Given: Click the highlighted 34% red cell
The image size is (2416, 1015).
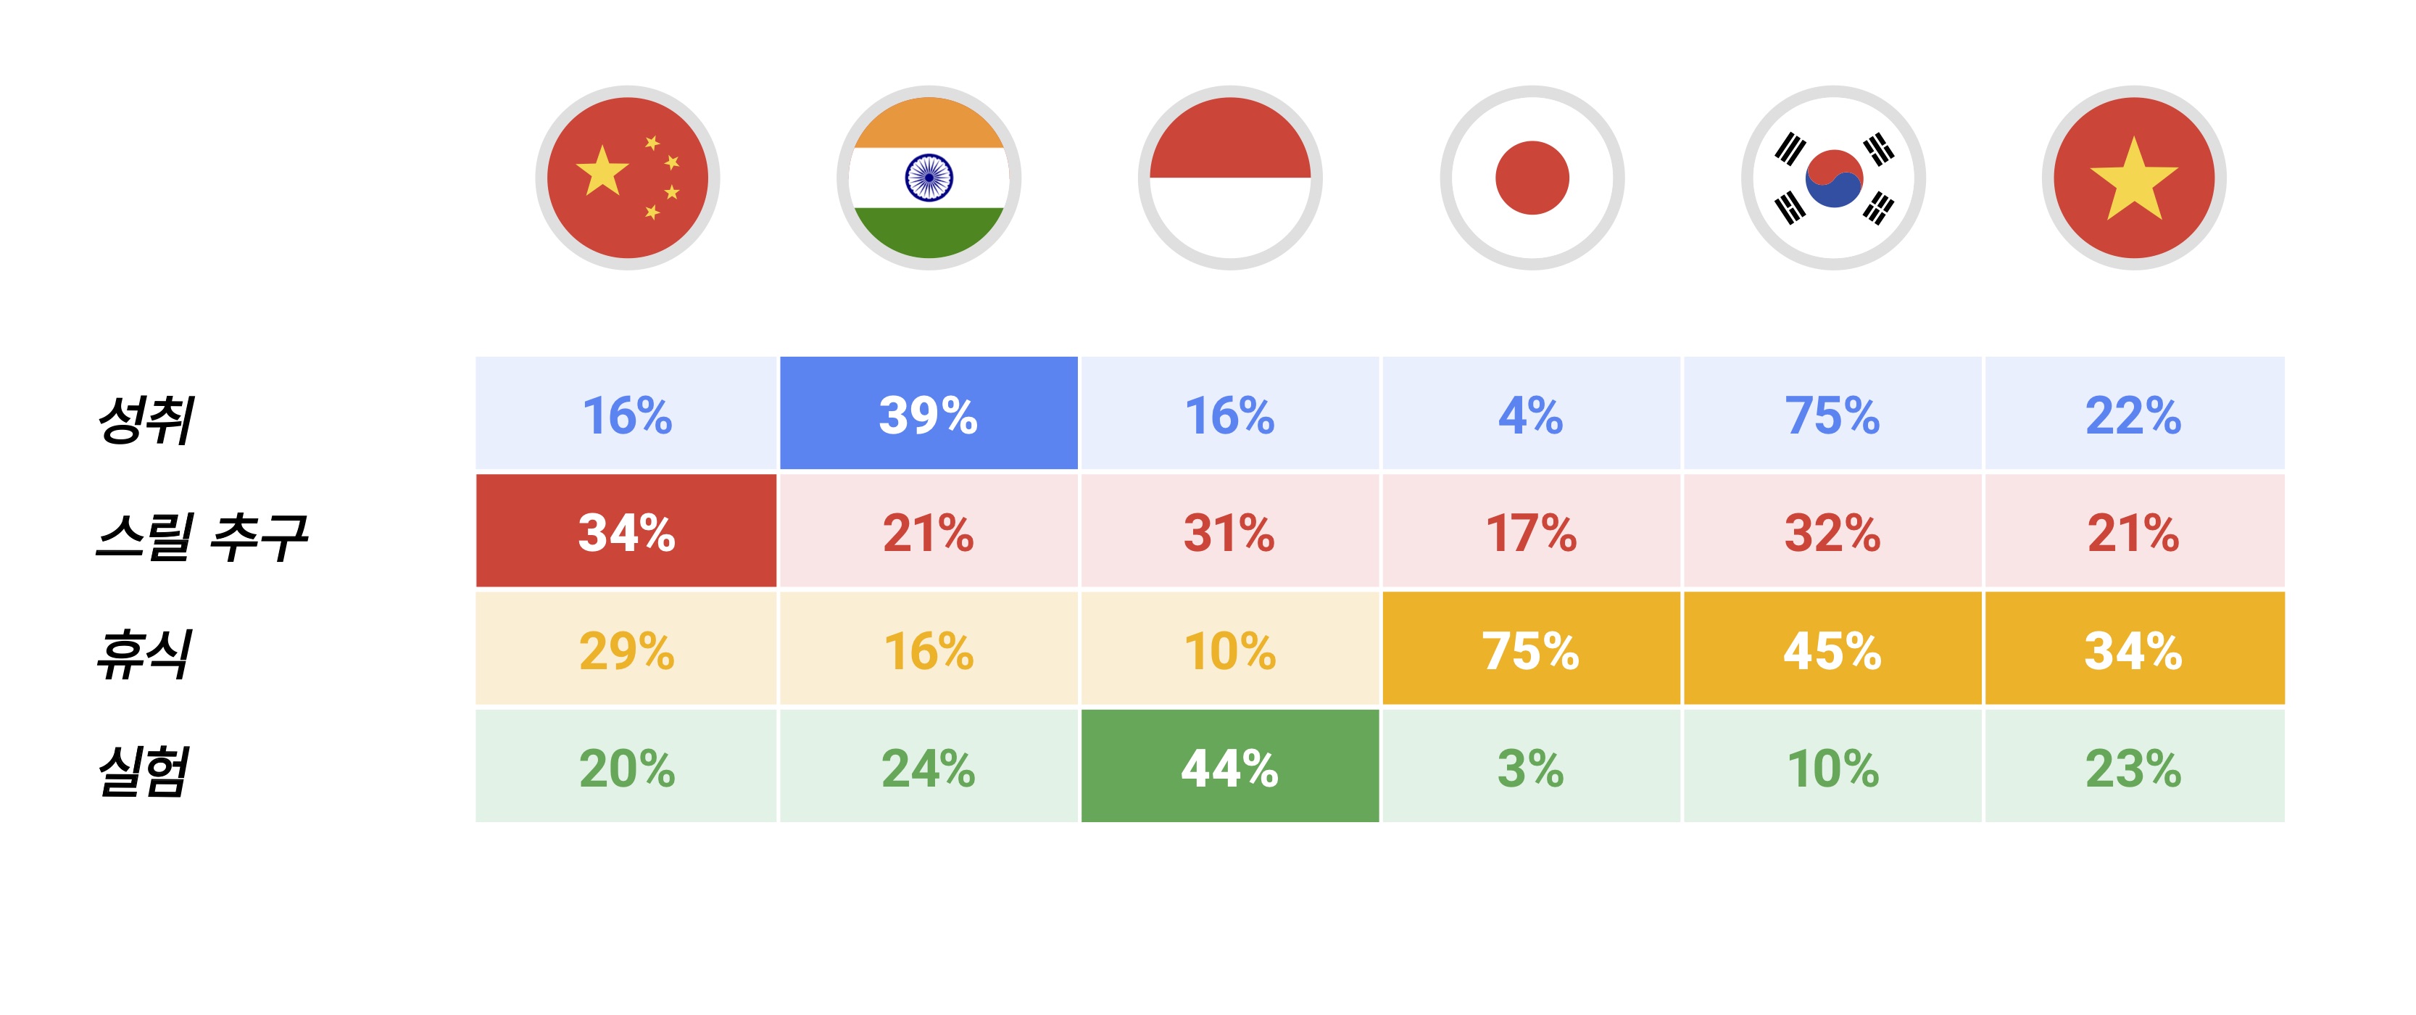Looking at the screenshot, I should 626,531.
